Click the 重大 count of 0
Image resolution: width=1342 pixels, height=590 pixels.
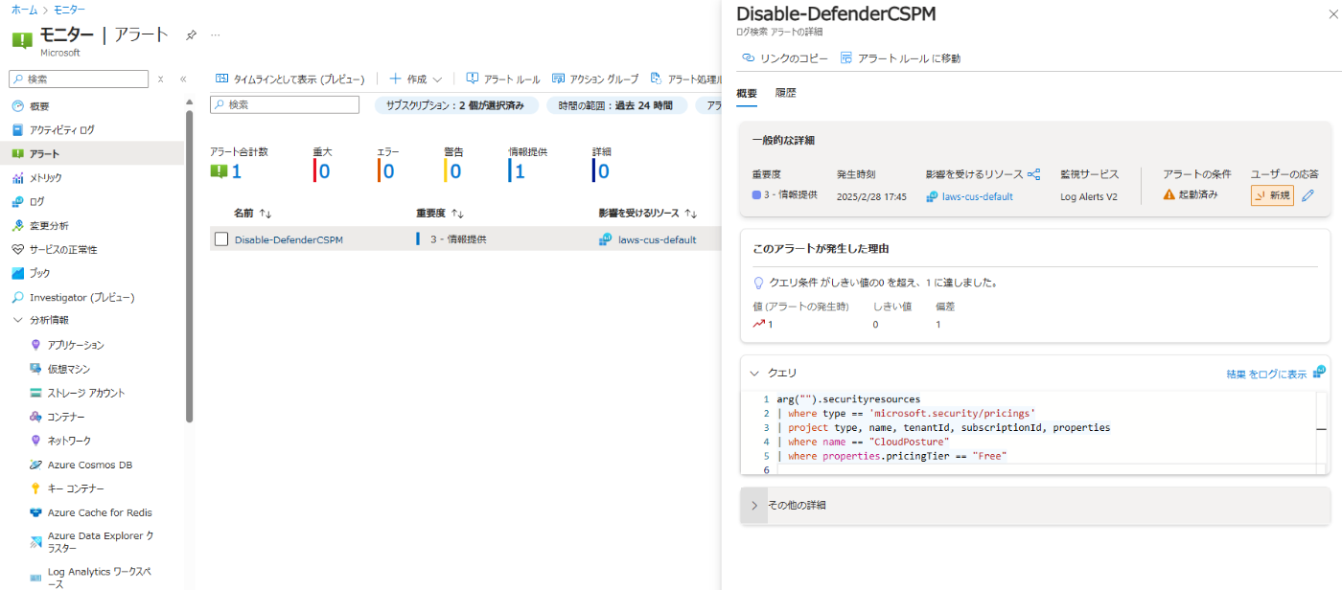point(324,171)
